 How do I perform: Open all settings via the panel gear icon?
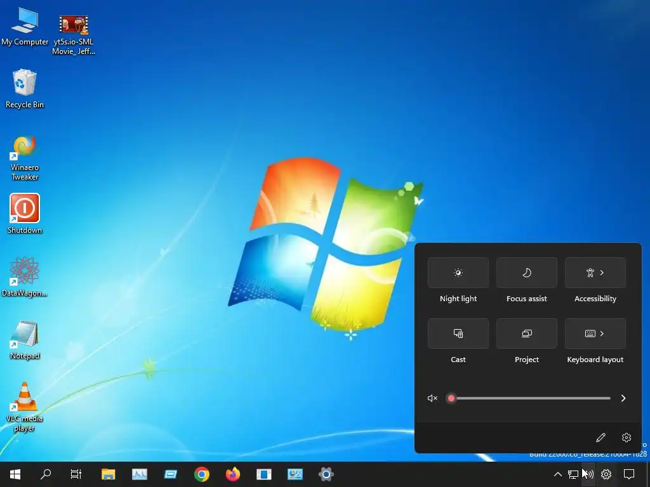(627, 438)
